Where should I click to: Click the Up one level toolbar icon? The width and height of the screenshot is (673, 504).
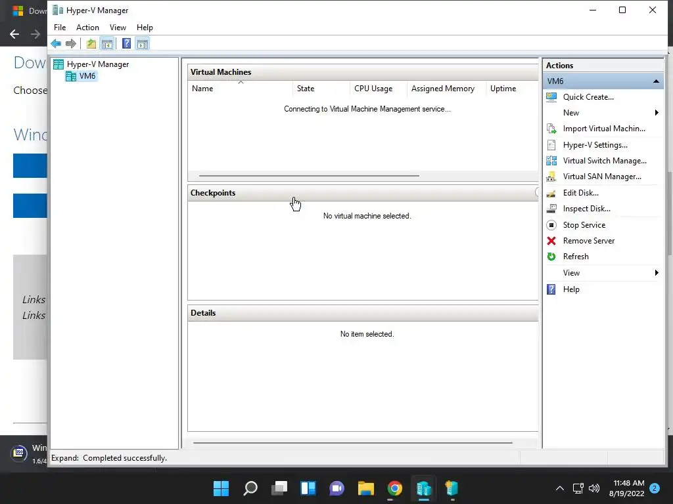click(91, 44)
